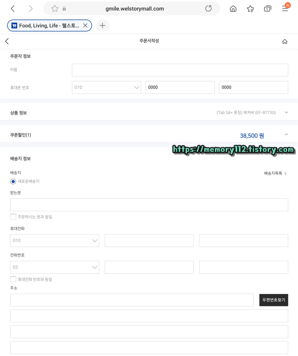Click the orderer phone middle field 0000
The image size is (298, 356).
[180, 87]
